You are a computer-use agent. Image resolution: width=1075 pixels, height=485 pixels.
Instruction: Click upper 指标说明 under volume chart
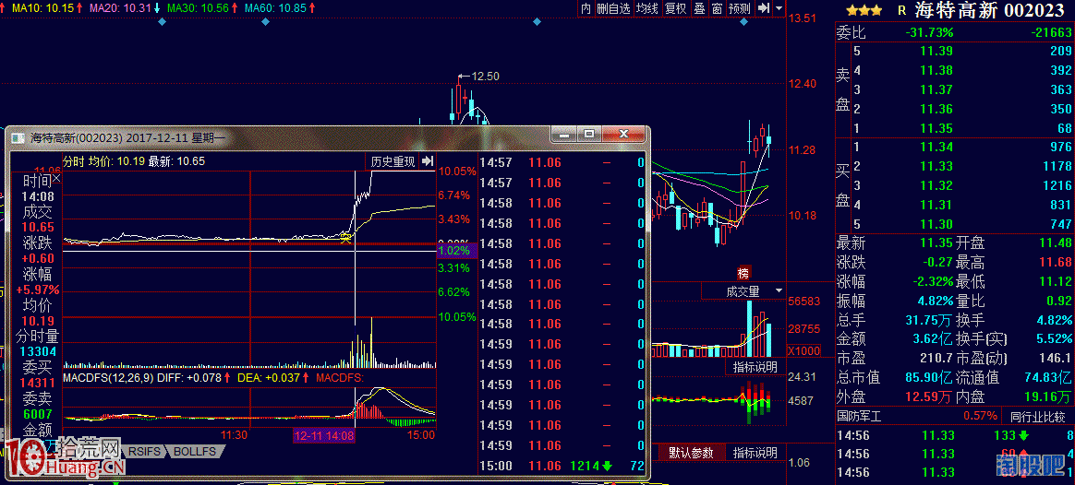[755, 367]
